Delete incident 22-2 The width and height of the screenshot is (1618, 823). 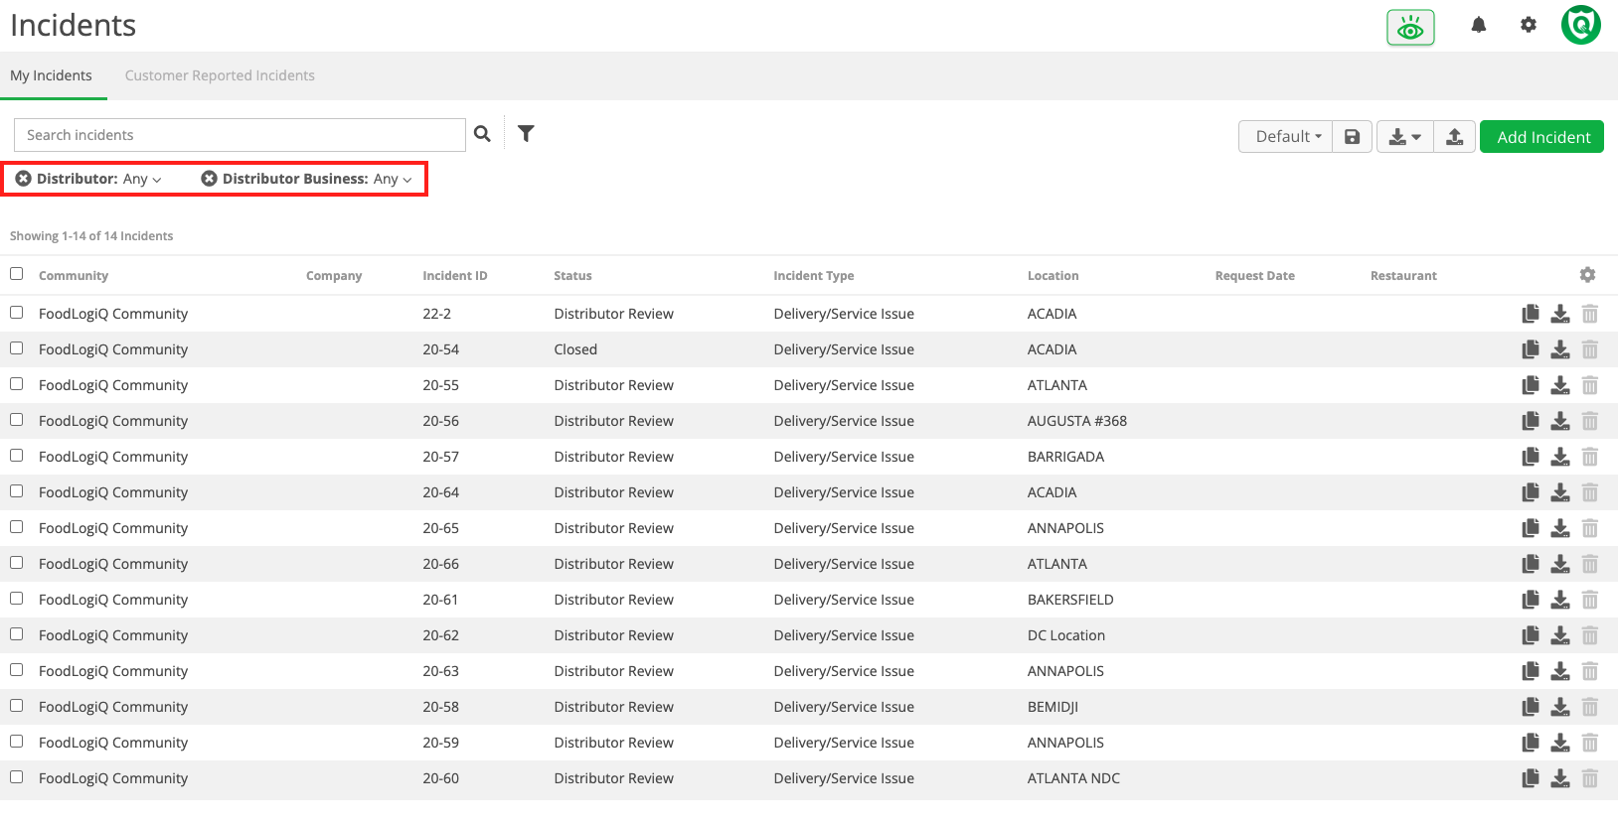point(1590,314)
